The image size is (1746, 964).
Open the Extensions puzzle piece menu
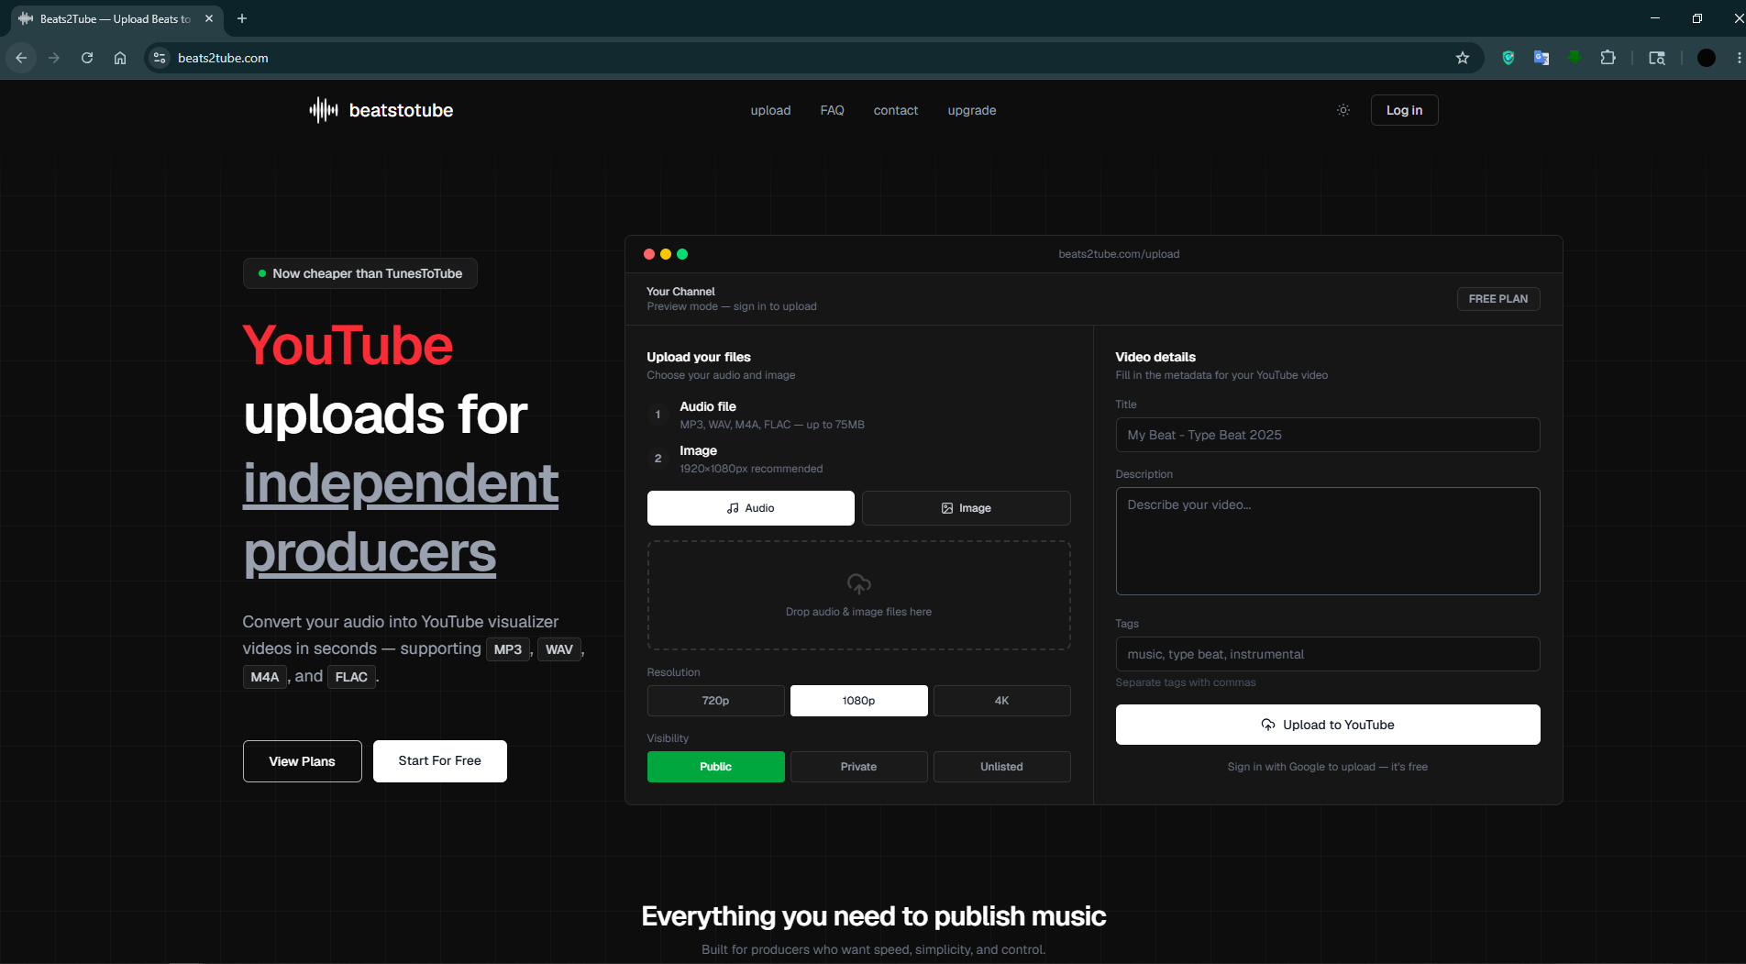point(1608,58)
